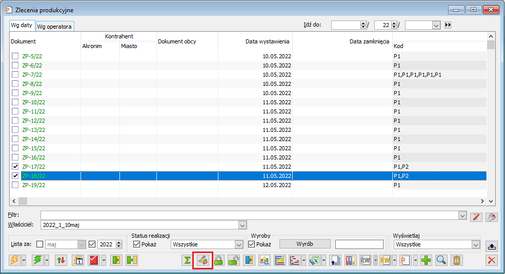Image resolution: width=505 pixels, height=274 pixels.
Task: Add a new order with the green plus
Action: pyautogui.click(x=426, y=260)
